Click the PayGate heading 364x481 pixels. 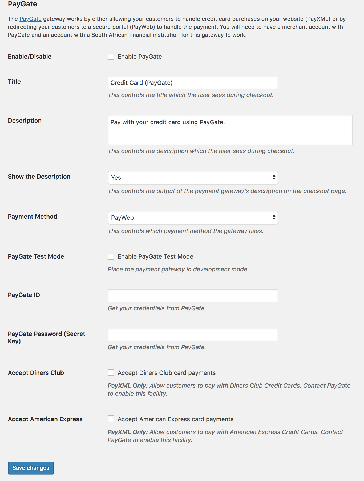click(22, 4)
